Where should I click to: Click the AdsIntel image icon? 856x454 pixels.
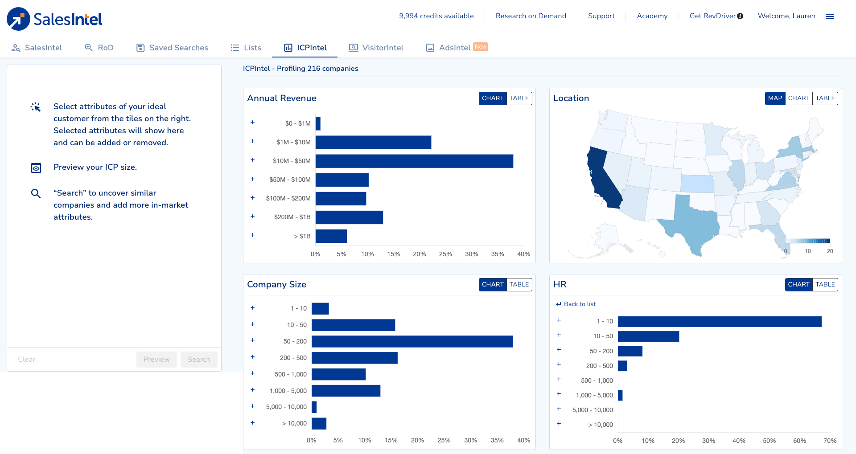pyautogui.click(x=430, y=48)
